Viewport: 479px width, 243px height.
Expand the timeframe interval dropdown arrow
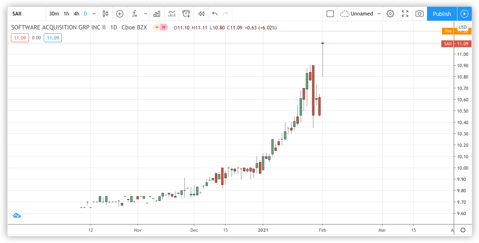pos(95,14)
